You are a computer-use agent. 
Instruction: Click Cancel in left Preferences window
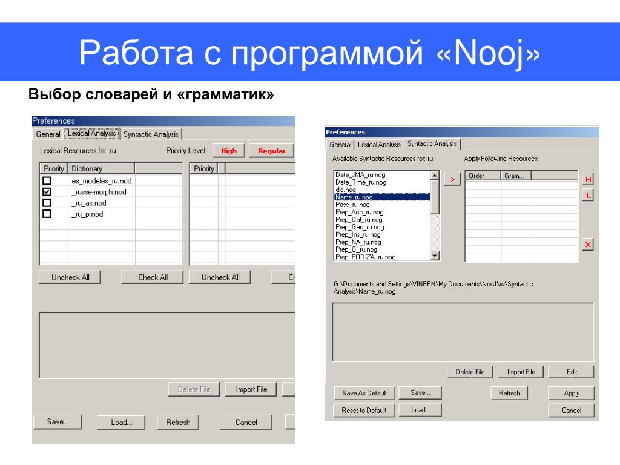tap(246, 422)
